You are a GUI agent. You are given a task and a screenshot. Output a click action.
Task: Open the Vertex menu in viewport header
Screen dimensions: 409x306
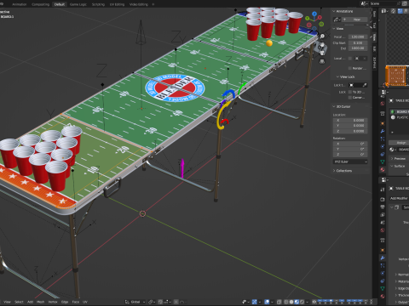[53, 302]
